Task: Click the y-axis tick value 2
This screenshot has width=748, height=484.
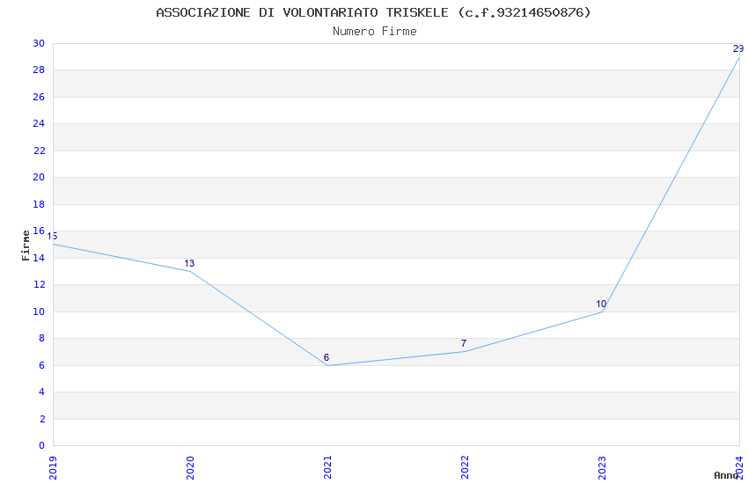Action: pos(42,419)
